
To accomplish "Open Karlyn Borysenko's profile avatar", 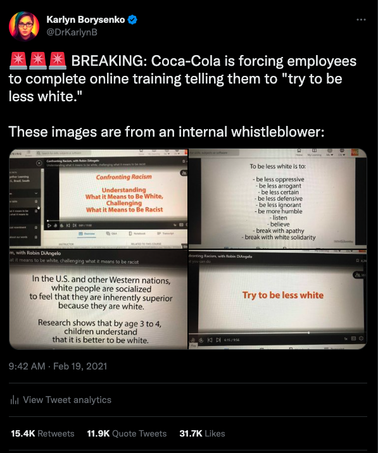I will click(24, 26).
